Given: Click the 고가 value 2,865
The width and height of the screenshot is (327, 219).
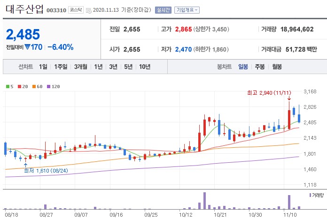Looking at the screenshot, I should [183, 30].
